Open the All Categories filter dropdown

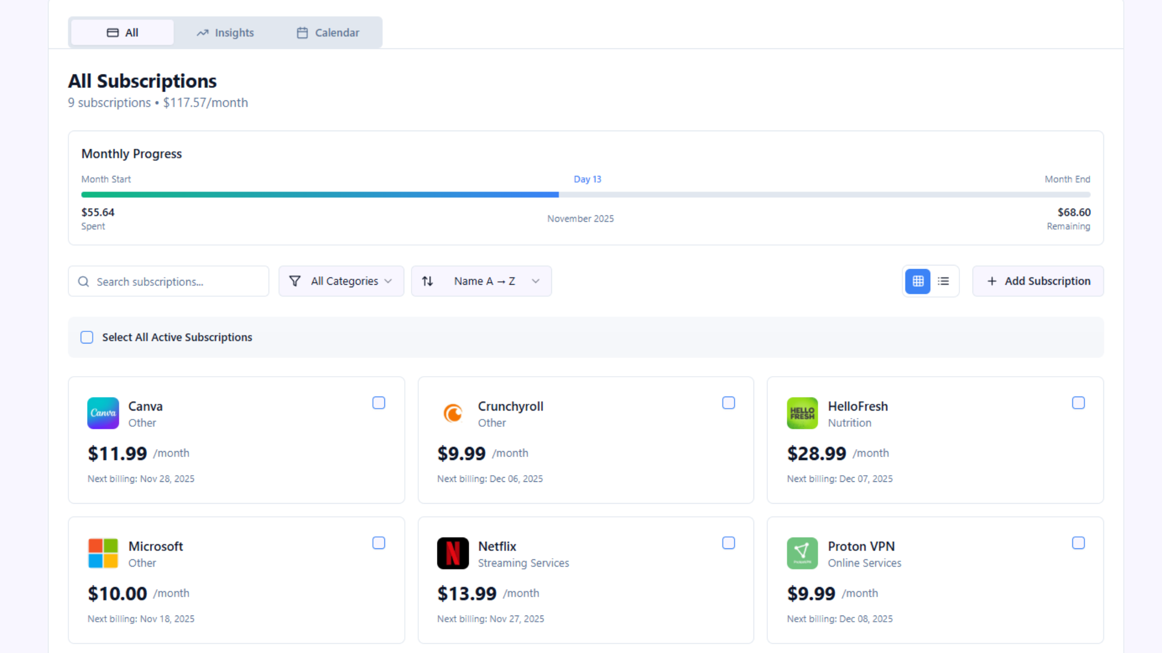click(x=341, y=281)
